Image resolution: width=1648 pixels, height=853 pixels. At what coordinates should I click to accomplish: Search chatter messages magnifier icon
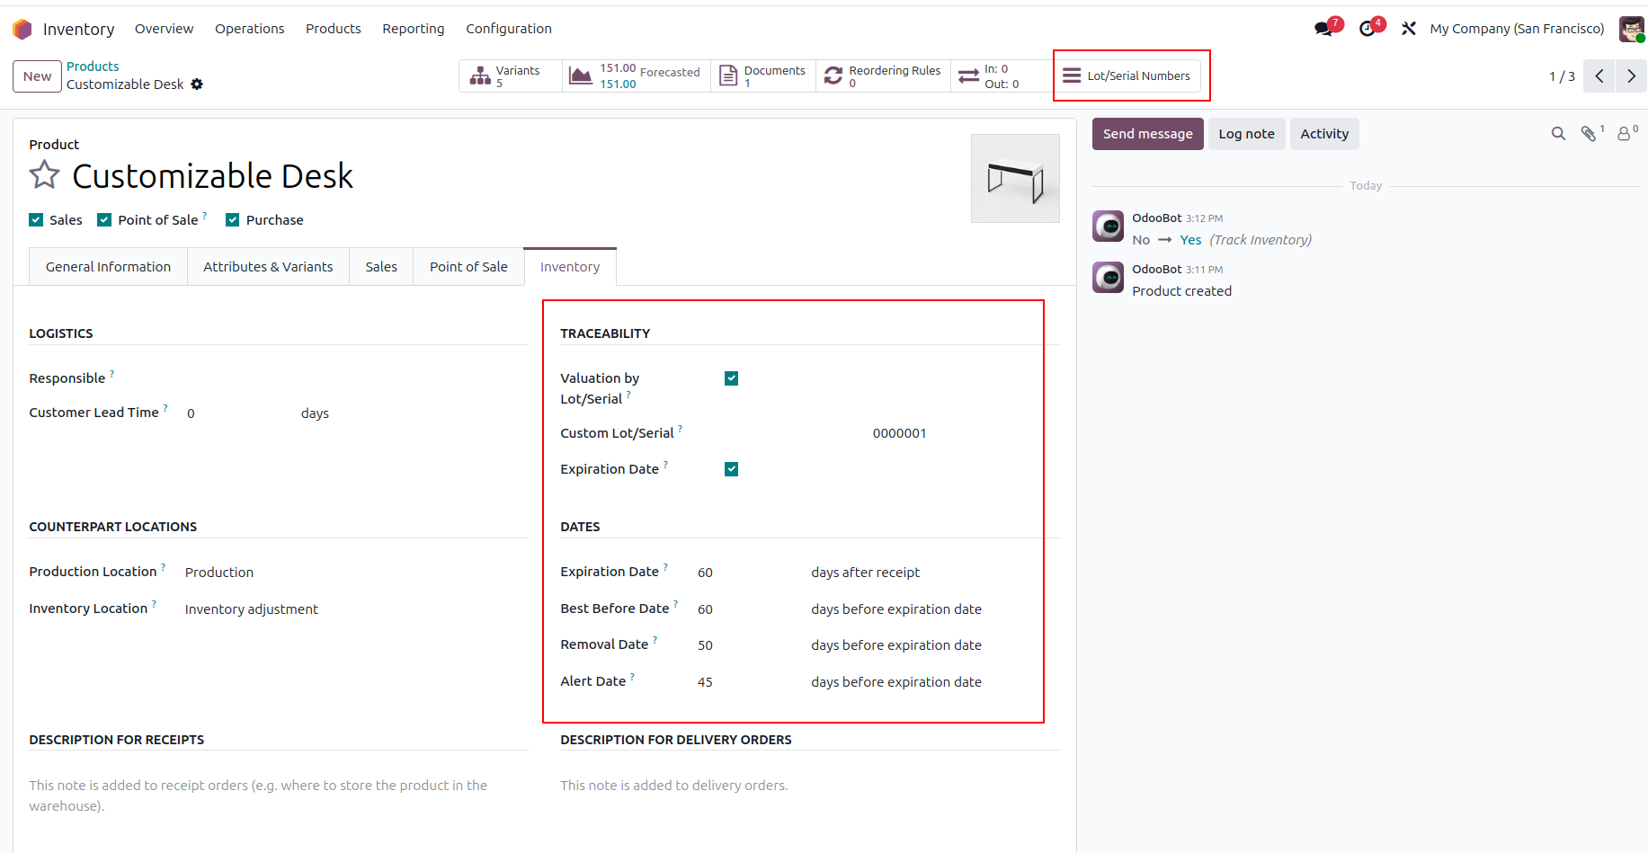1558,134
